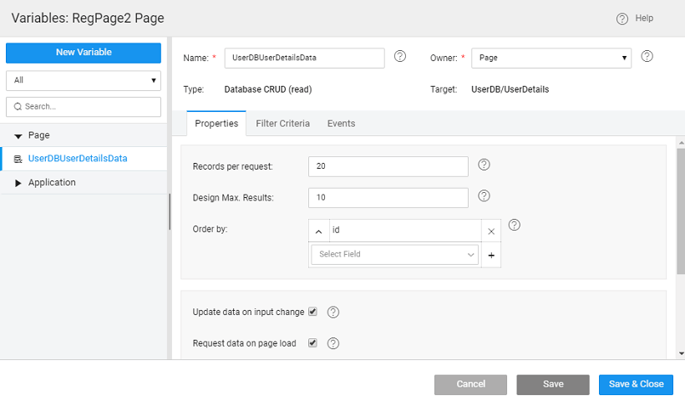
Task: Click the variable Search input field
Action: click(83, 107)
